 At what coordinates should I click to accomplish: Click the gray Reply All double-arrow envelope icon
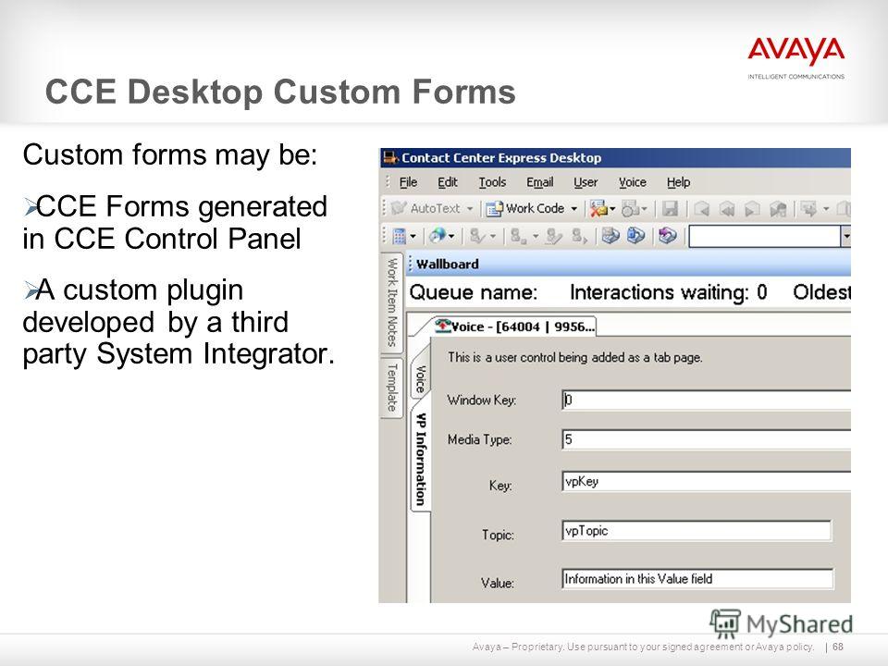click(x=728, y=209)
